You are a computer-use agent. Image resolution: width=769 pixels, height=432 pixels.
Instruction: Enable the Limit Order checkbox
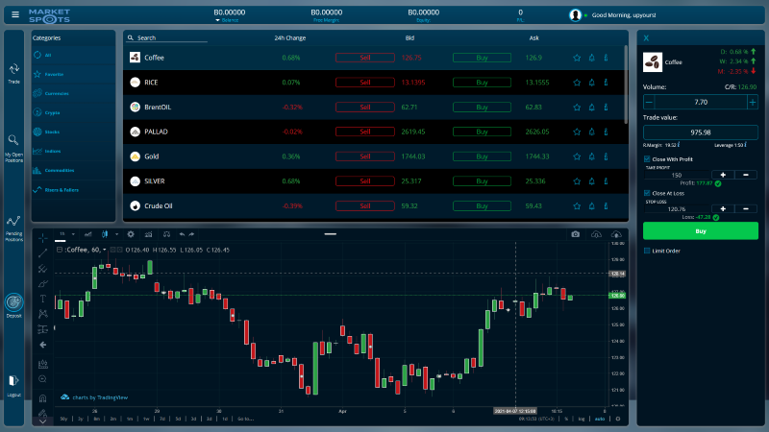click(x=647, y=251)
